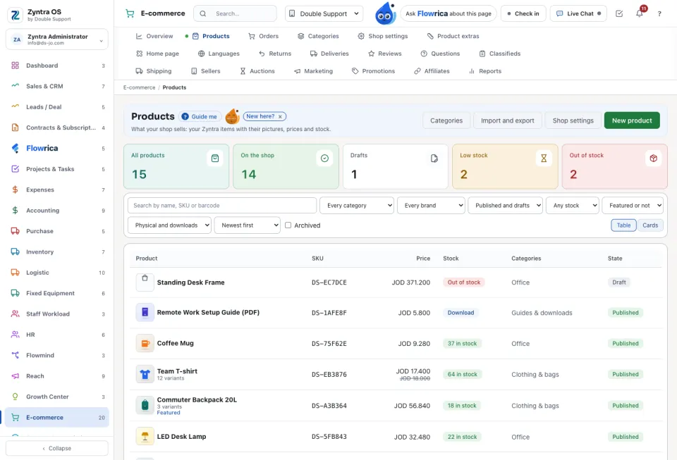Open the Newest first sort dropdown
Viewport: 677px width, 460px height.
click(x=248, y=225)
